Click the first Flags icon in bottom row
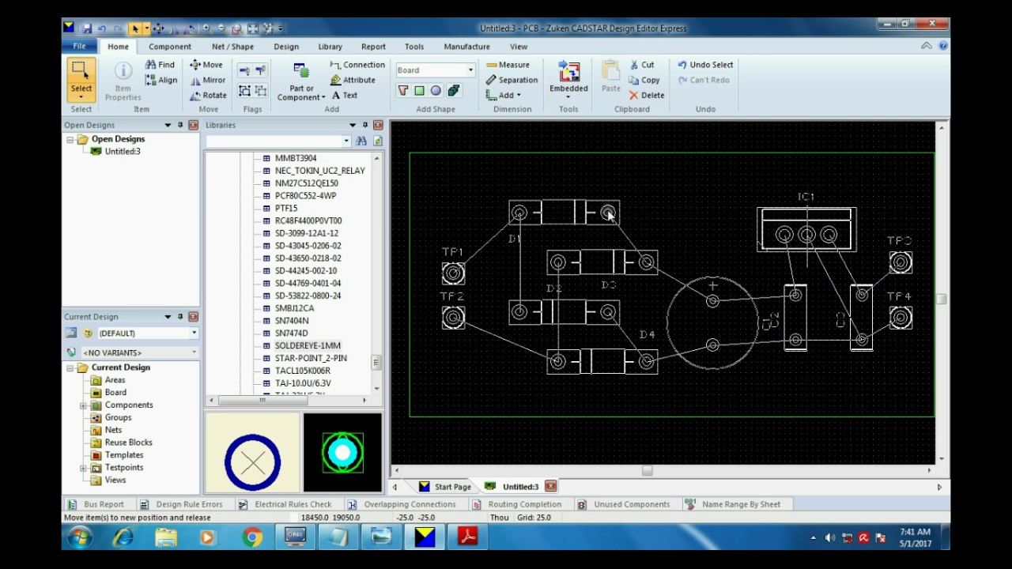1012x569 pixels. (x=244, y=91)
